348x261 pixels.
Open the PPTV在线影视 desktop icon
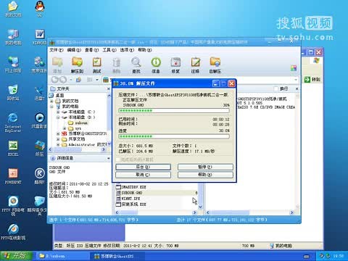[x=13, y=232]
